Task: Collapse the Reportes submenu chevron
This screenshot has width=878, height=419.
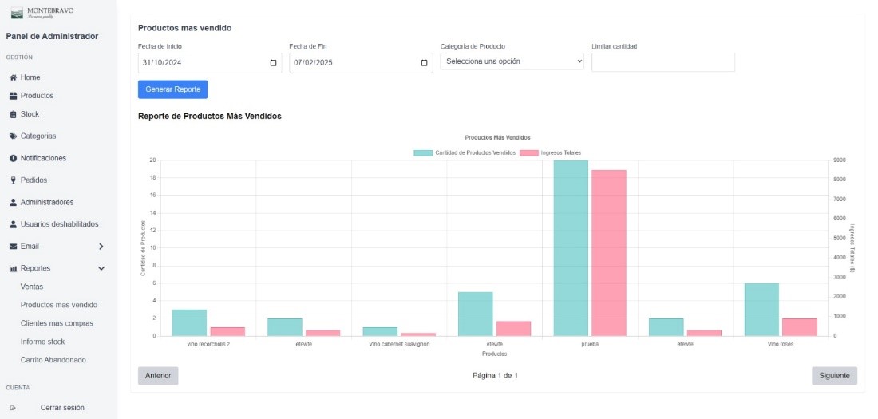Action: [101, 269]
